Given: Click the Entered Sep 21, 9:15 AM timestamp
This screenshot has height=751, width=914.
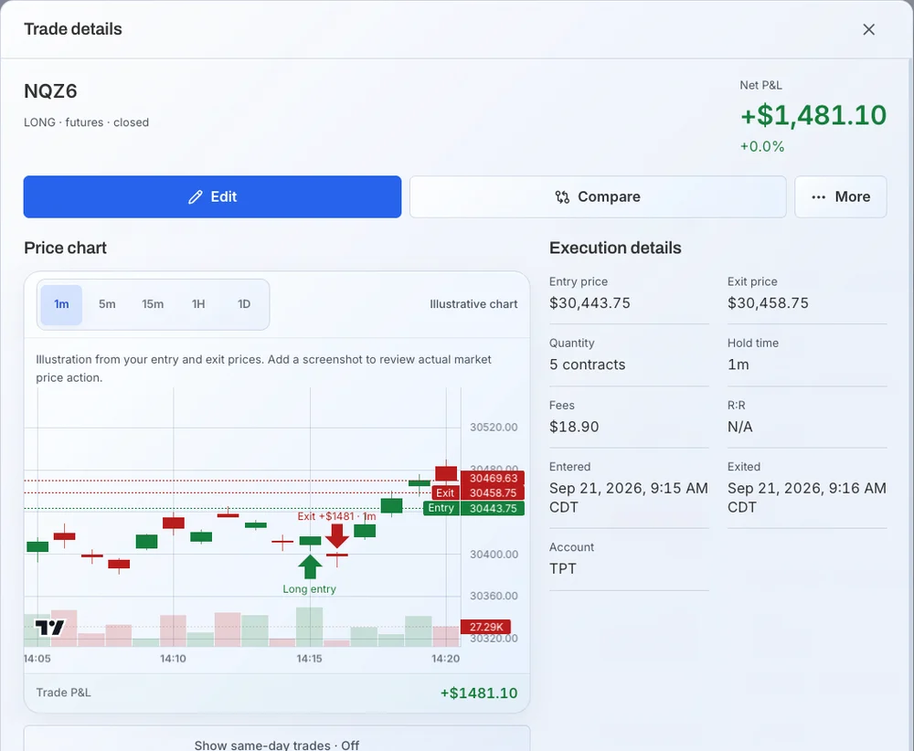Looking at the screenshot, I should [629, 498].
